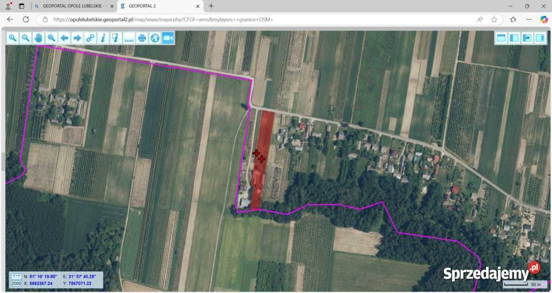Click the printer icon in map toolbar

pos(142,38)
